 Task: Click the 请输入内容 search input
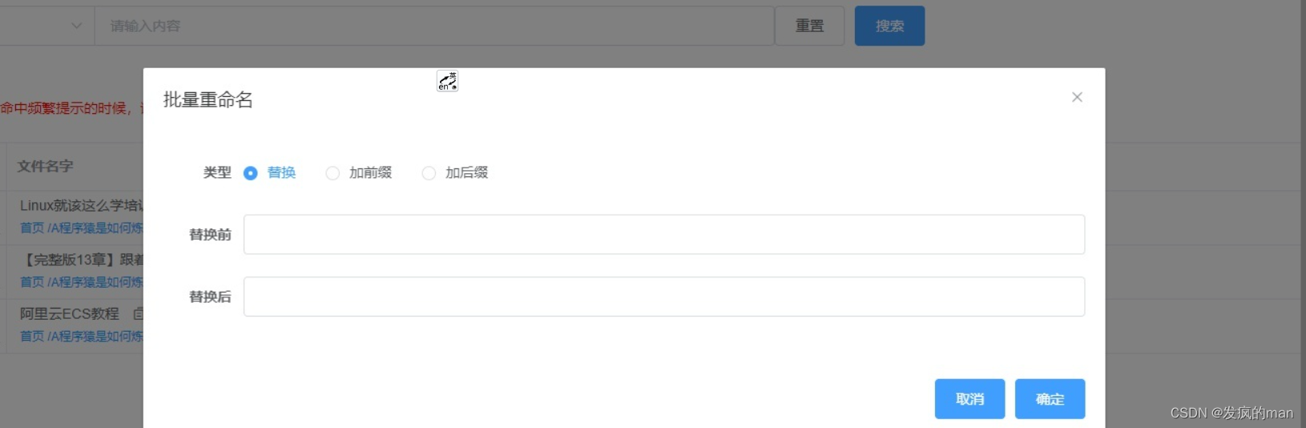[434, 26]
